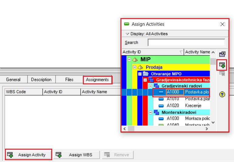Image resolution: width=234 pixels, height=162 pixels.
Task: Collapse the Prodaja tree node
Action: tap(135, 67)
